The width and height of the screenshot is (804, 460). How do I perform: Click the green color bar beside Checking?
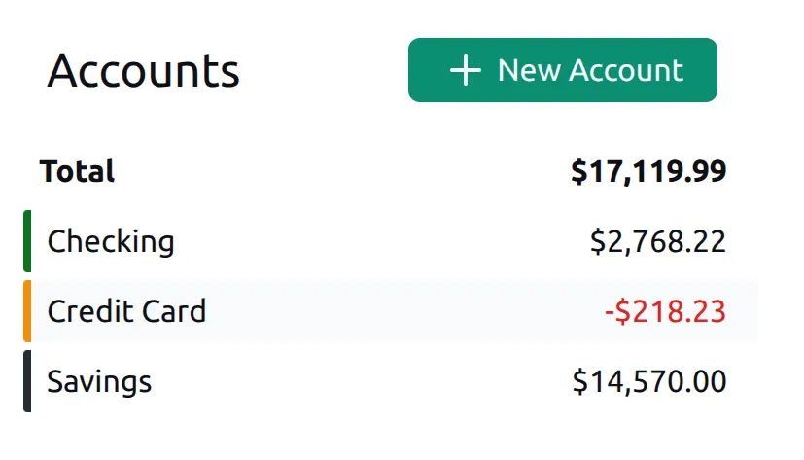click(27, 241)
